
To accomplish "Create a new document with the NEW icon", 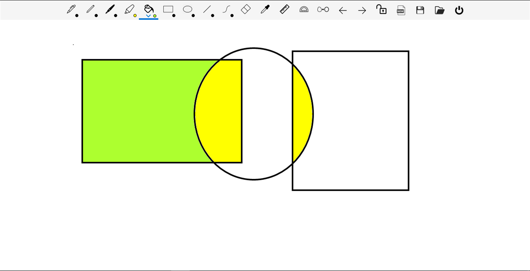I will point(401,10).
